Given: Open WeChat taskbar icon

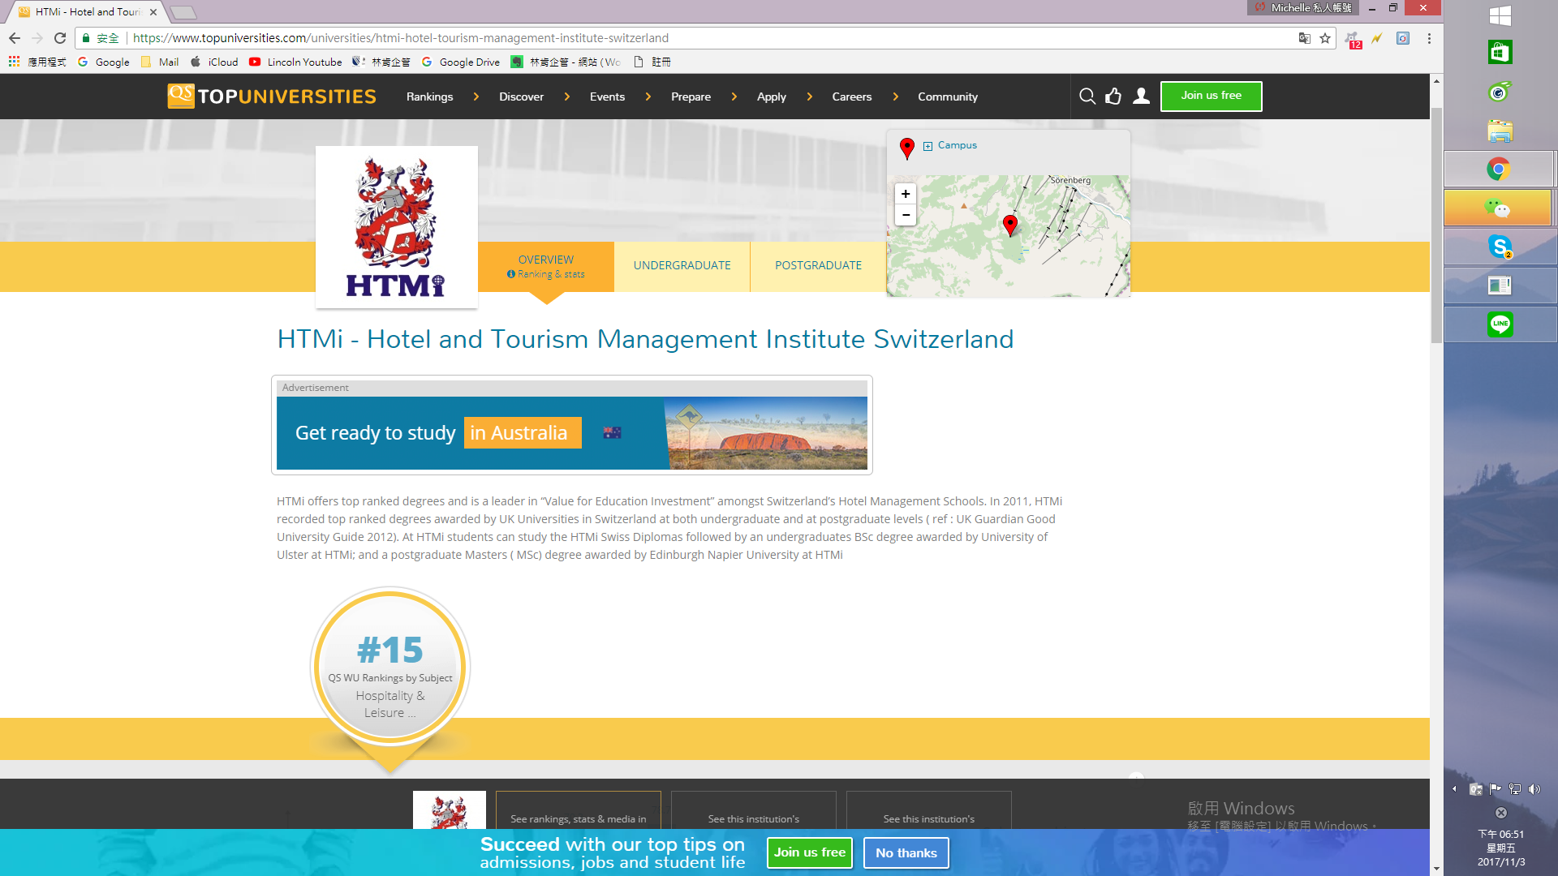Looking at the screenshot, I should coord(1498,208).
